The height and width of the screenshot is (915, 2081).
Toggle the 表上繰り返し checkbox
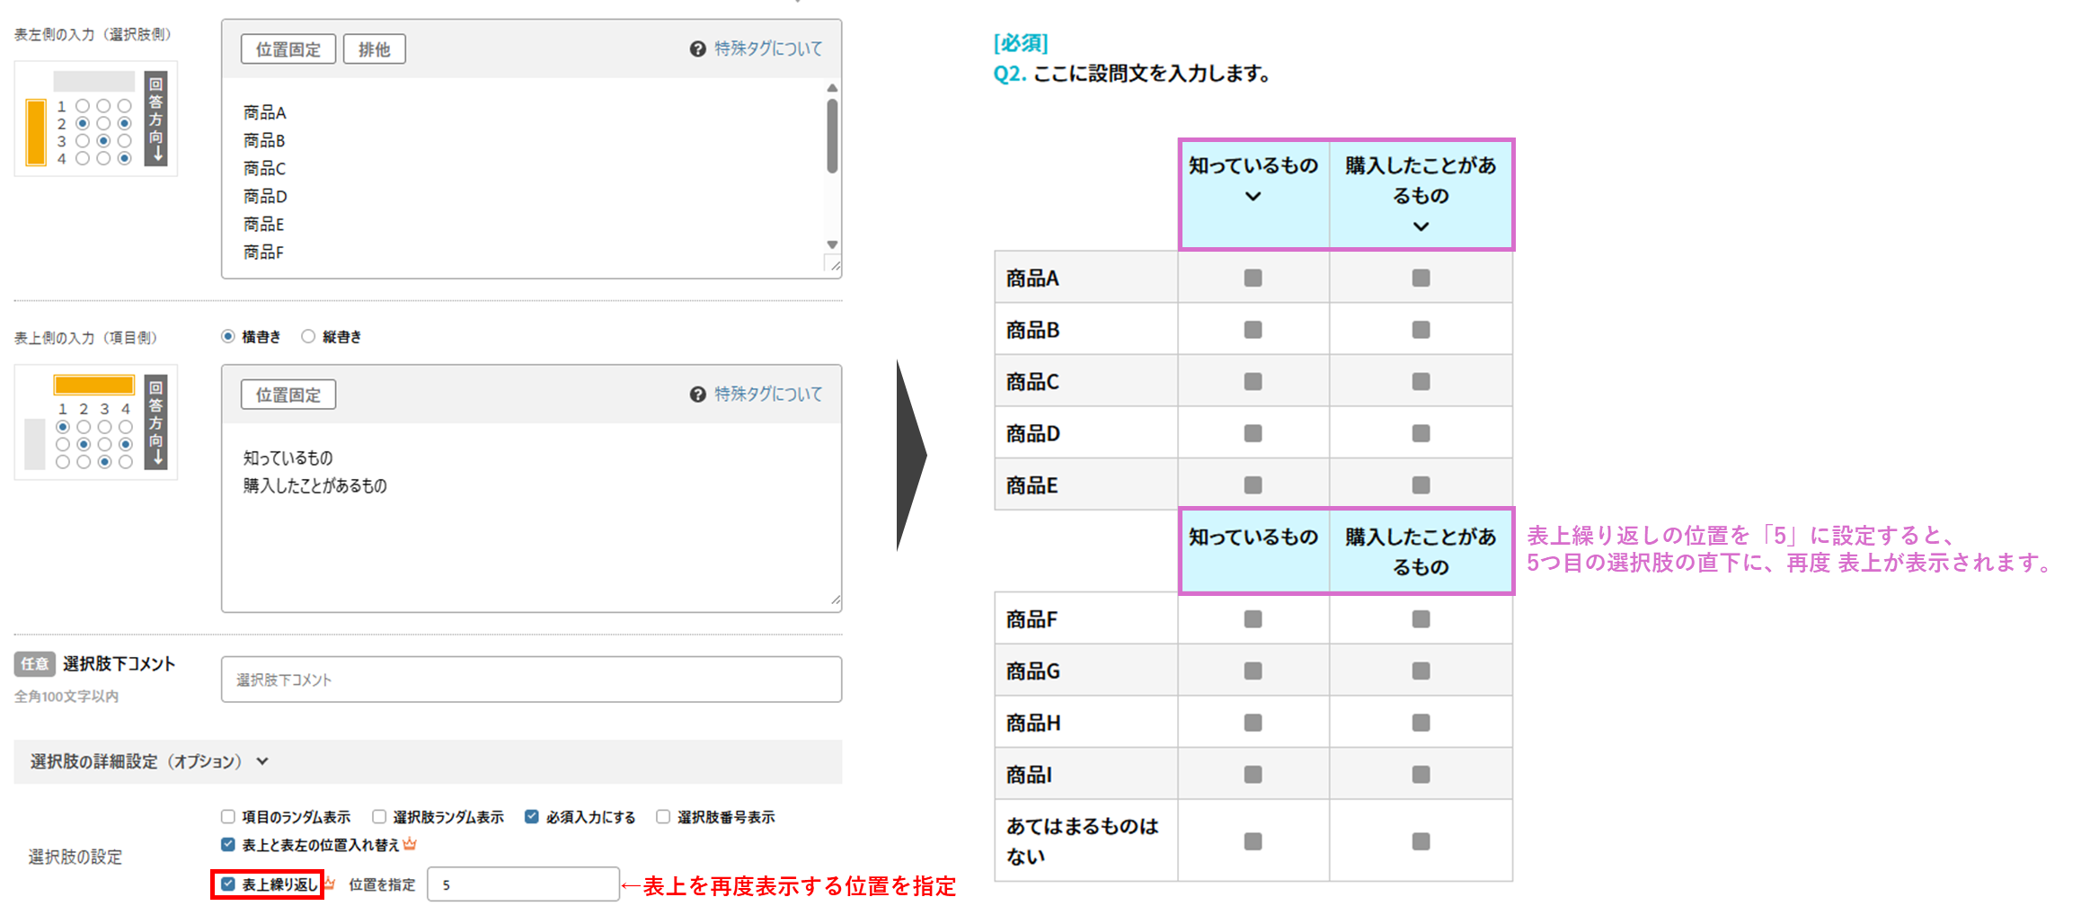coord(228,884)
